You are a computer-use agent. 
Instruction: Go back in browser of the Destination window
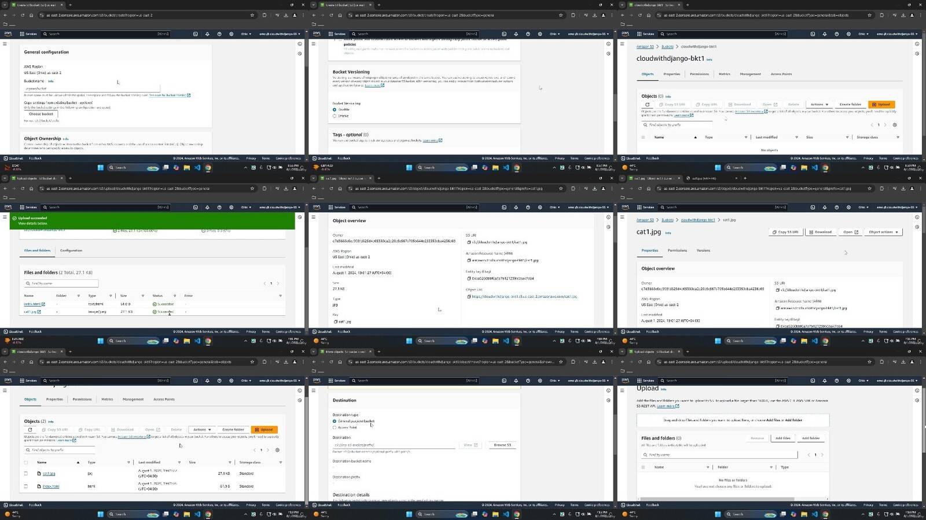tap(314, 362)
